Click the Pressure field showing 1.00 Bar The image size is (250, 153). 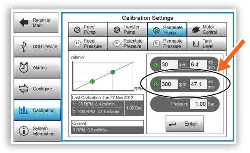(x=198, y=104)
